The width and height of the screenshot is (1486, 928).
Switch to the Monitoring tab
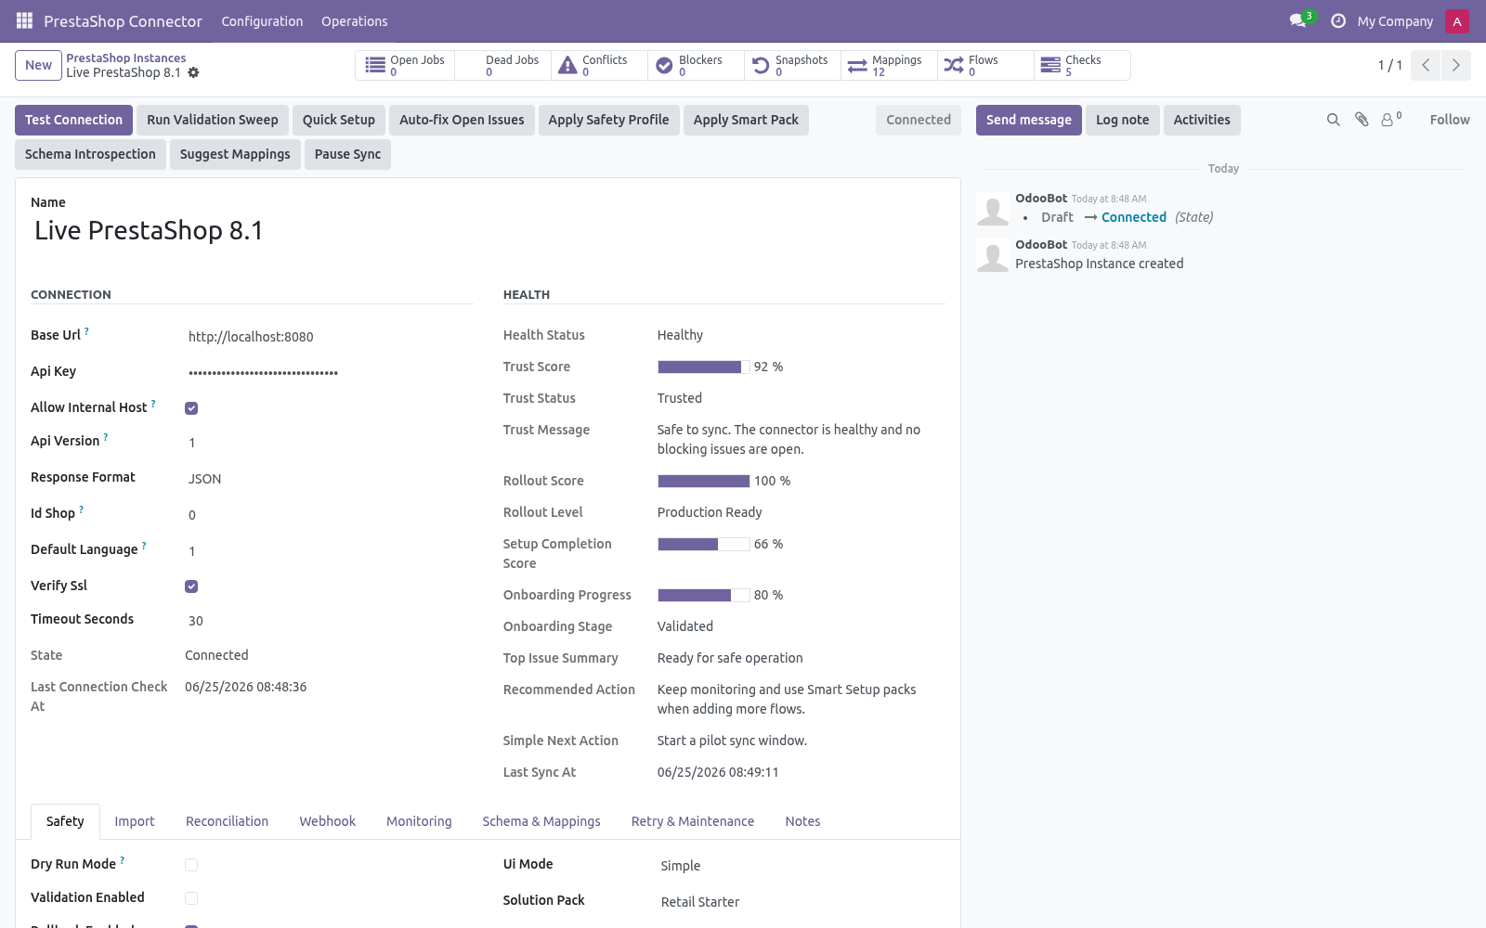419,821
